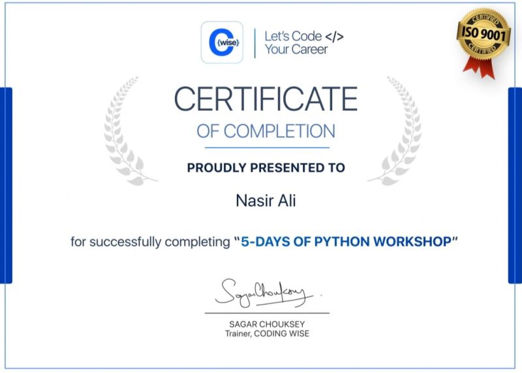Click the "for successfully completing" text
This screenshot has width=522, height=373.
coord(150,242)
